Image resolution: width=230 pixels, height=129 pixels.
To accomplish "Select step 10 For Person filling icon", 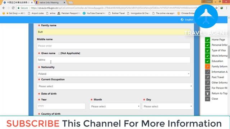I will click(x=207, y=88).
